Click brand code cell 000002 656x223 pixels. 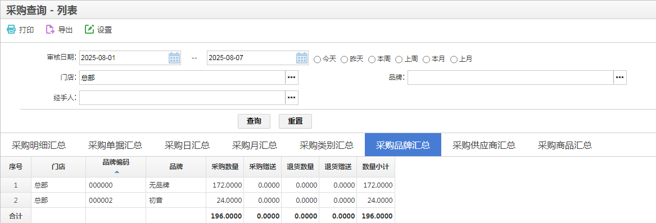pos(116,201)
